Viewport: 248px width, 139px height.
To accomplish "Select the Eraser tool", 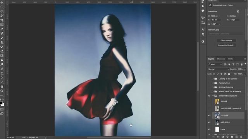I will [x=2, y=51].
